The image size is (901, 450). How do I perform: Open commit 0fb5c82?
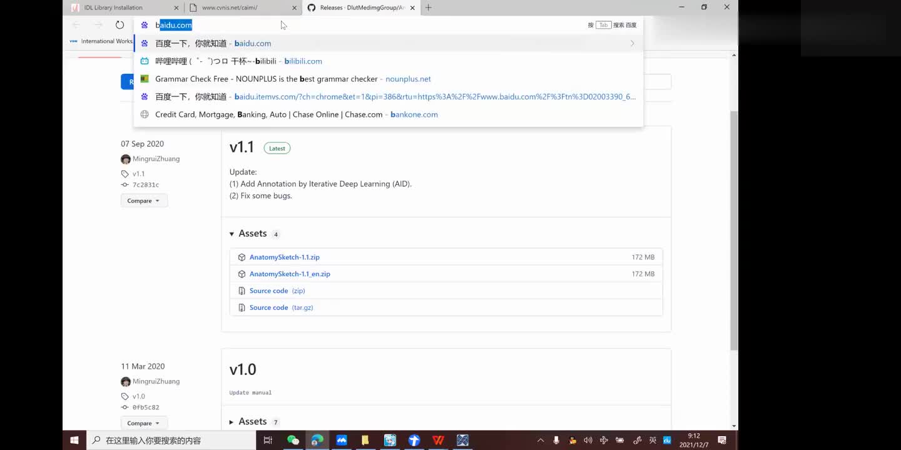click(x=146, y=407)
